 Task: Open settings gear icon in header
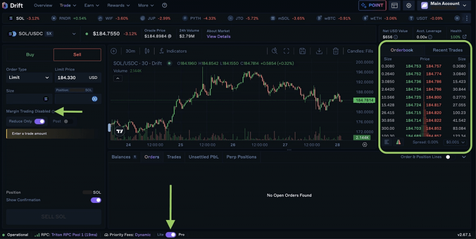coord(409,5)
